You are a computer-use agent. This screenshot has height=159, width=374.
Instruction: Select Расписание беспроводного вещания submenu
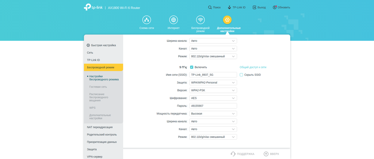[x=99, y=97]
